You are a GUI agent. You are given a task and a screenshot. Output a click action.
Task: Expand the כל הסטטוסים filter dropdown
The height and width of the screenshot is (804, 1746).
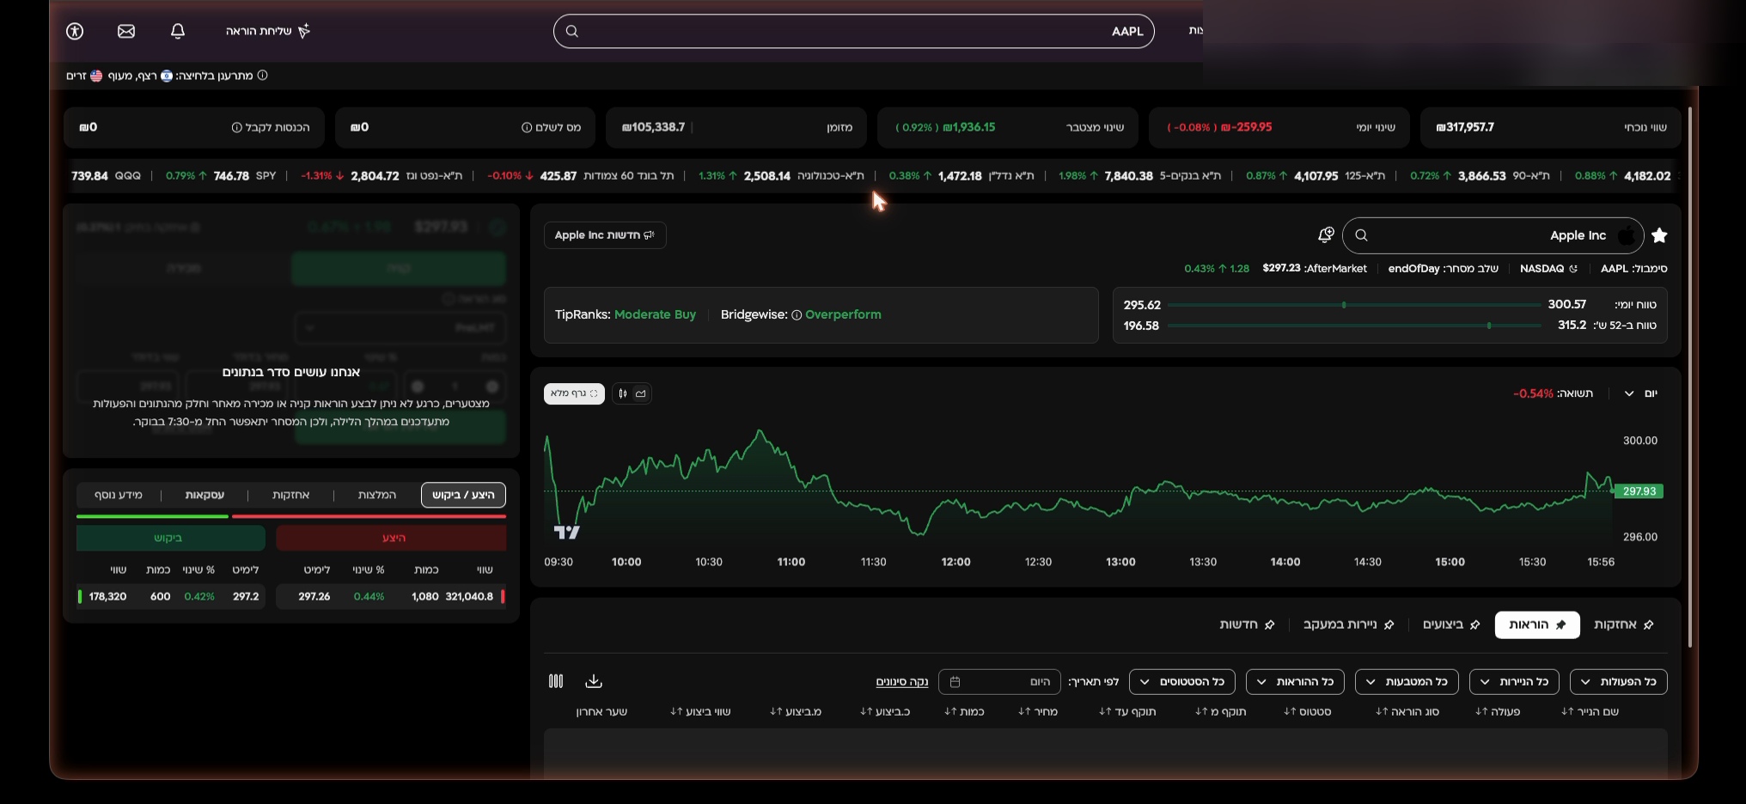[x=1182, y=681]
